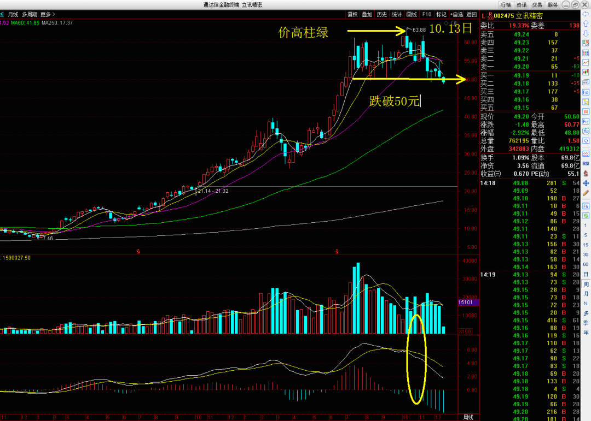
Task: Select the 月线 monthly chart tab
Action: 13,14
